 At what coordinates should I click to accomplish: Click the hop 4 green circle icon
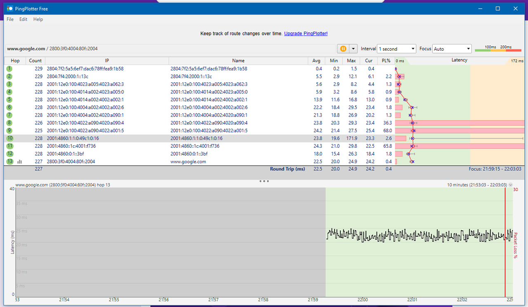9,92
